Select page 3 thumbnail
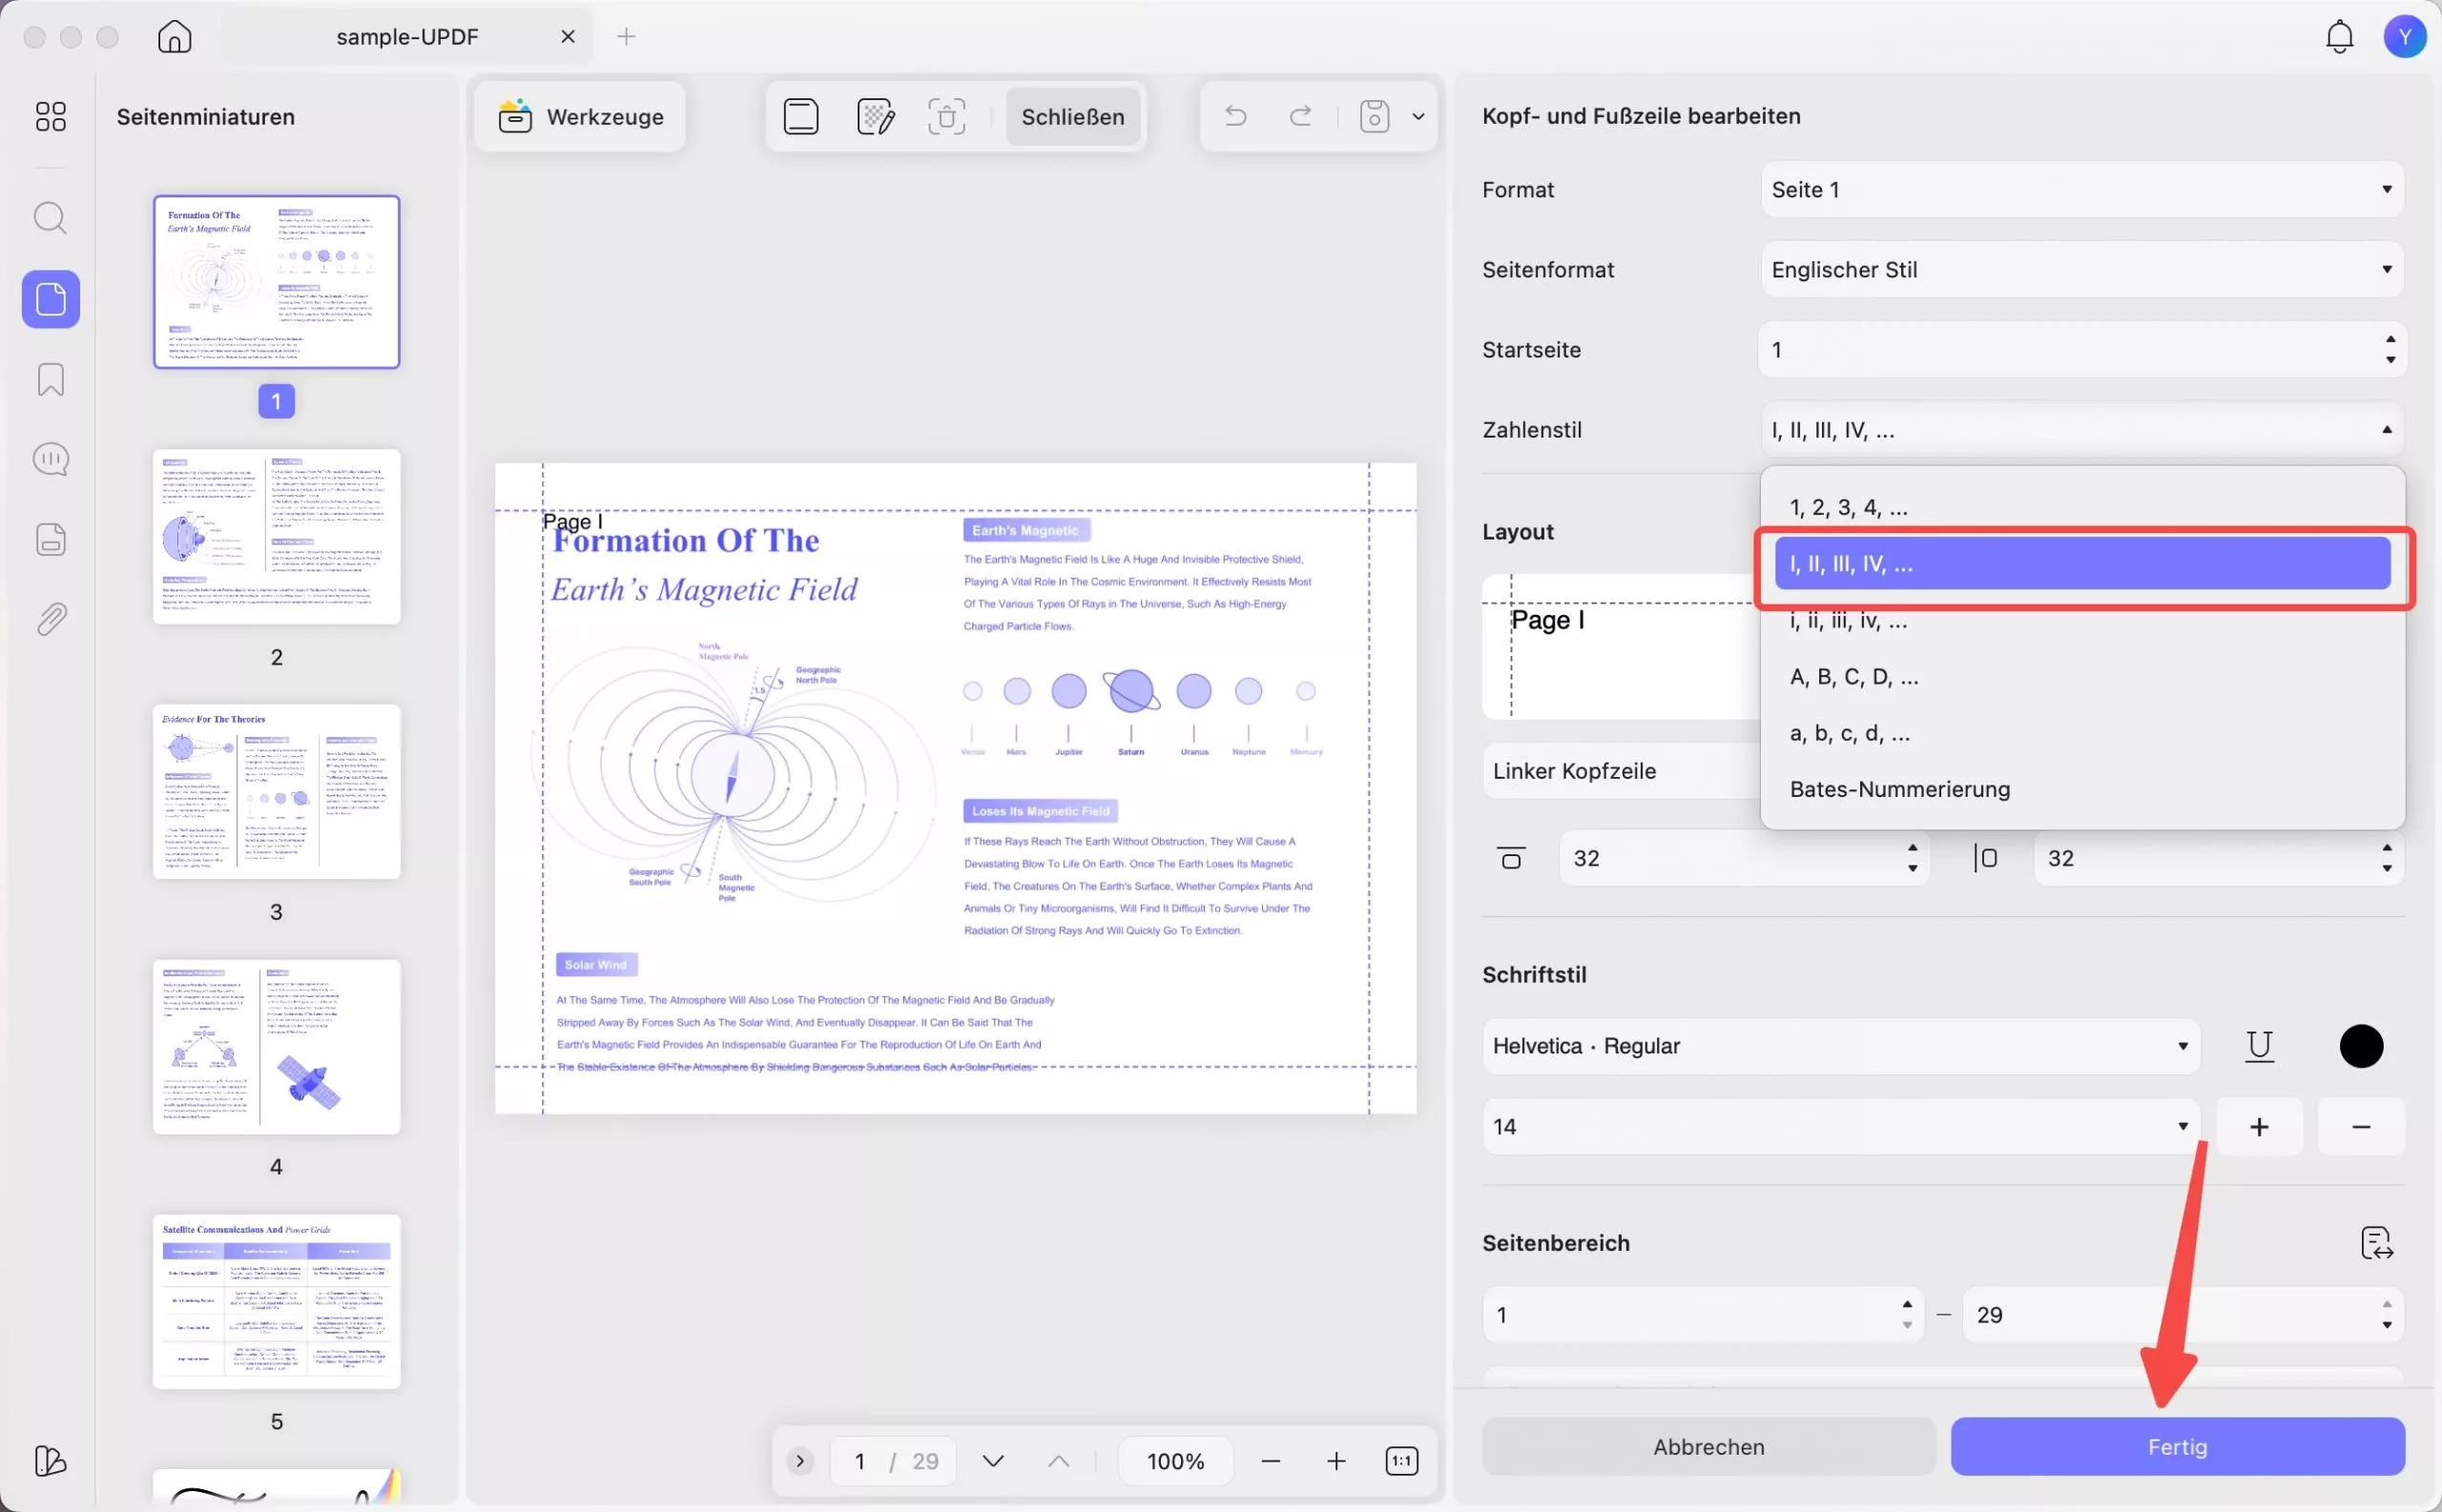2442x1512 pixels. pyautogui.click(x=276, y=791)
